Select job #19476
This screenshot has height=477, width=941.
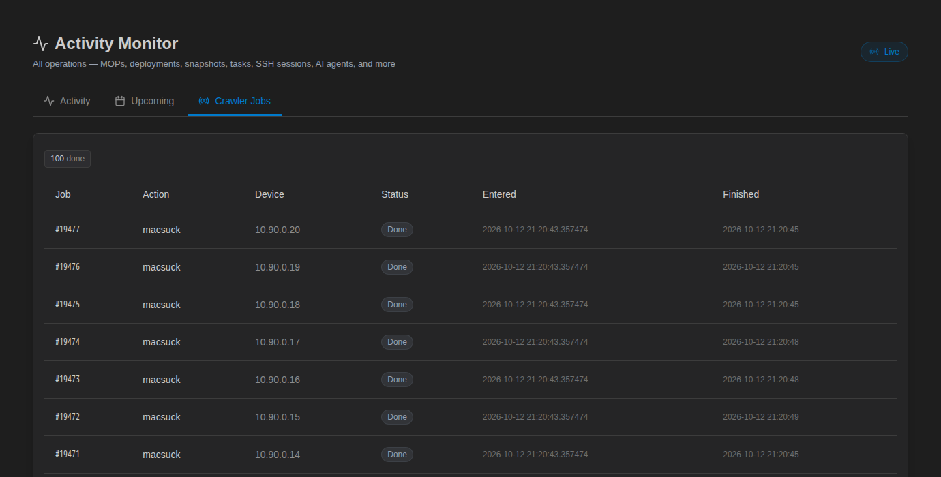tap(68, 267)
